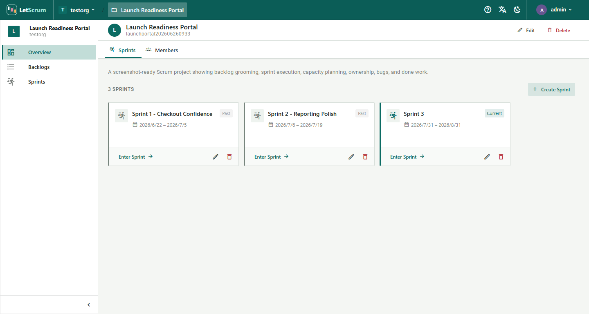Click date range 2026/7/6 – 2026/7/19

(x=299, y=125)
